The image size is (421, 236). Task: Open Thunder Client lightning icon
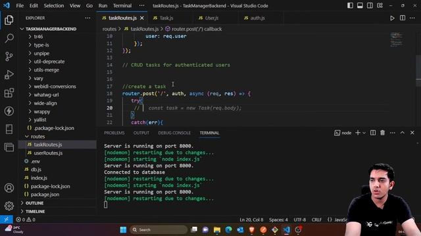(9, 111)
